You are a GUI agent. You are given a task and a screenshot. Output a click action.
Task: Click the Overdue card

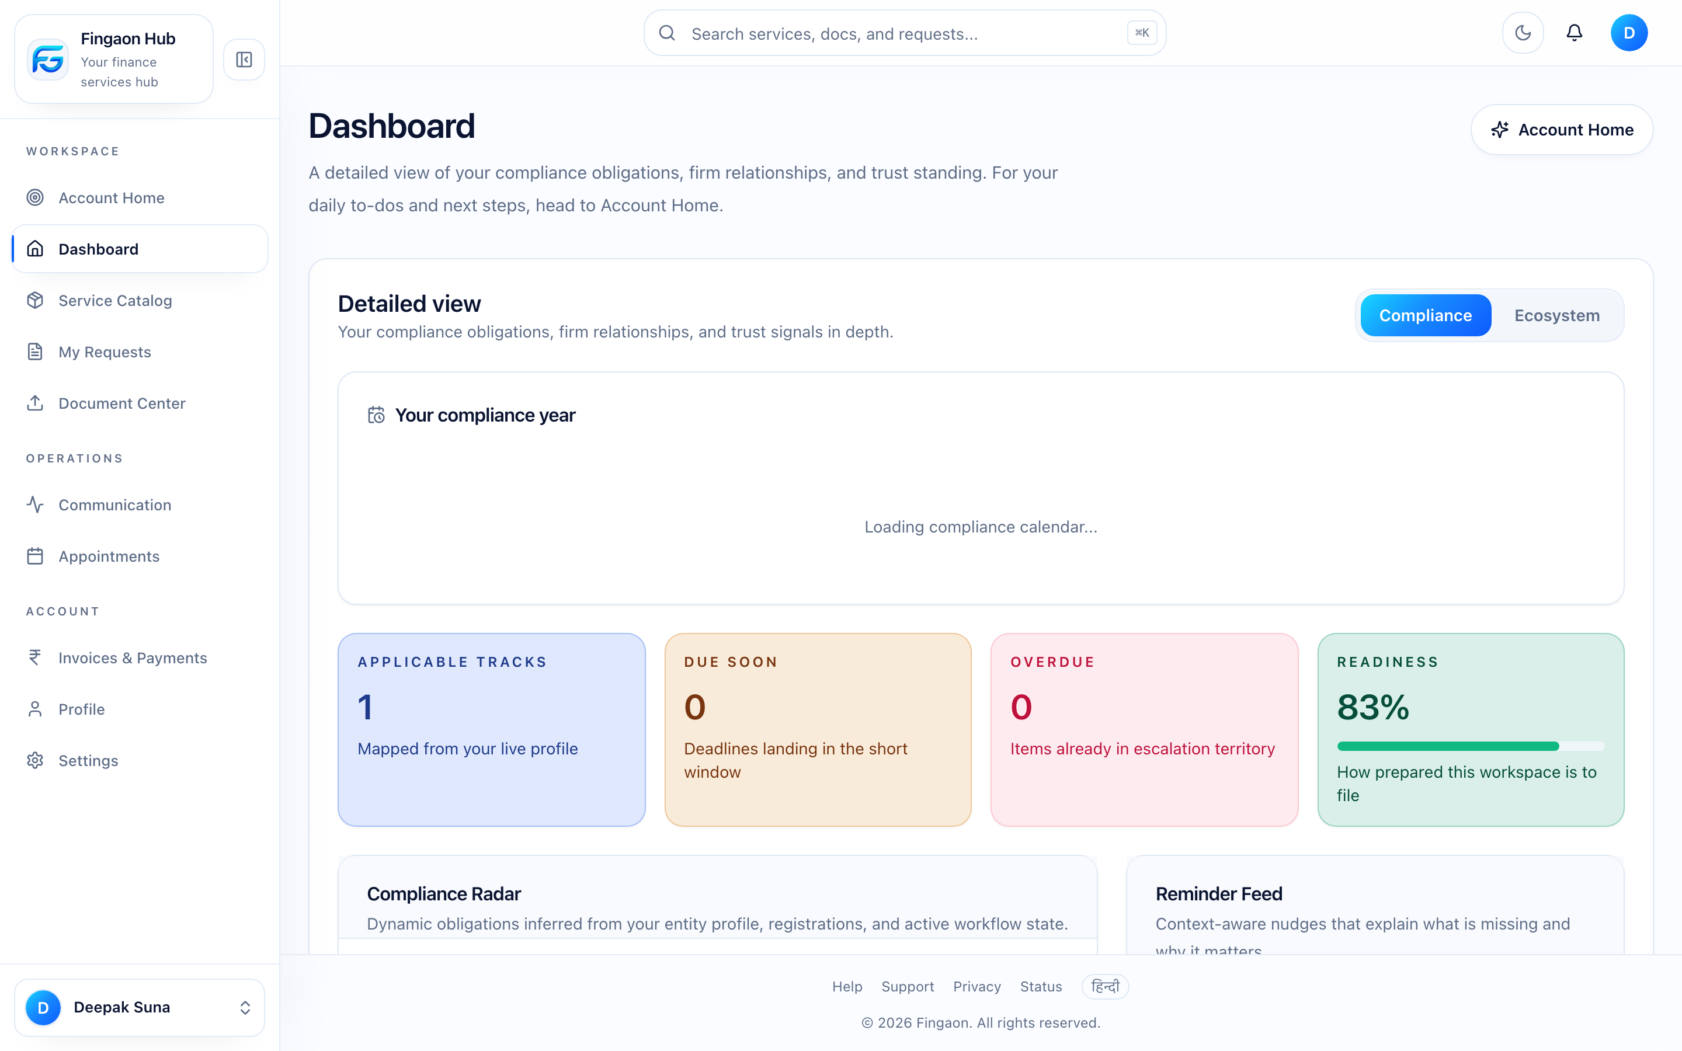[x=1144, y=729]
